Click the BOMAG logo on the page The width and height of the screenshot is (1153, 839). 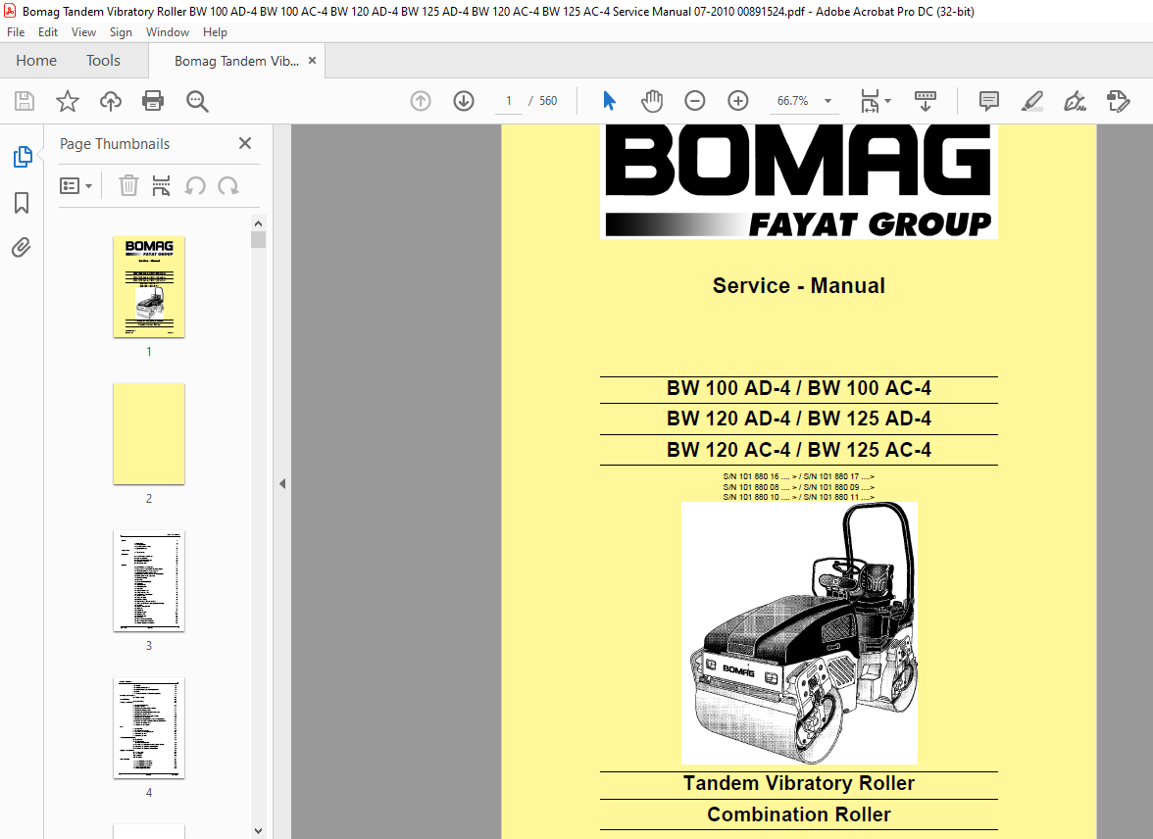798,181
